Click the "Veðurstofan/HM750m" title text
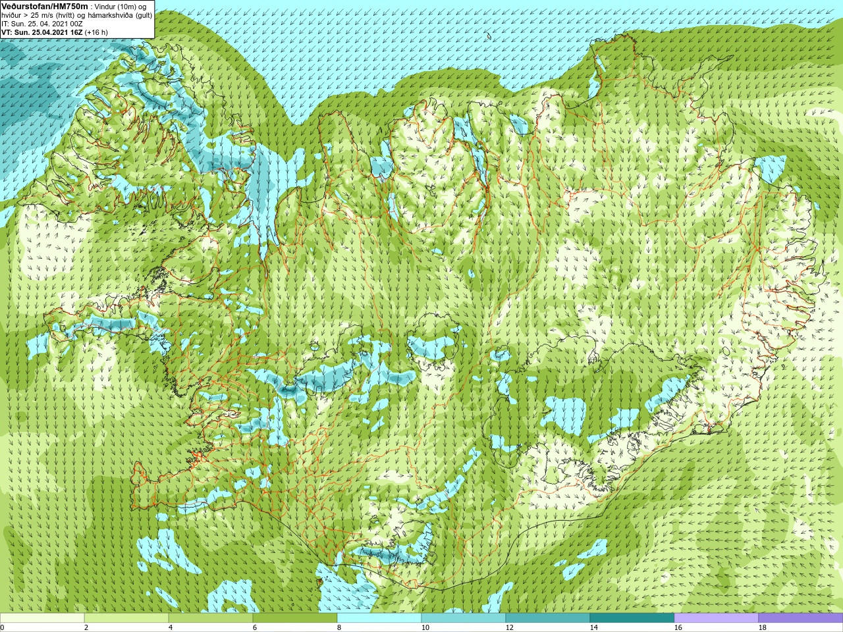This screenshot has height=632, width=843. 44,6
